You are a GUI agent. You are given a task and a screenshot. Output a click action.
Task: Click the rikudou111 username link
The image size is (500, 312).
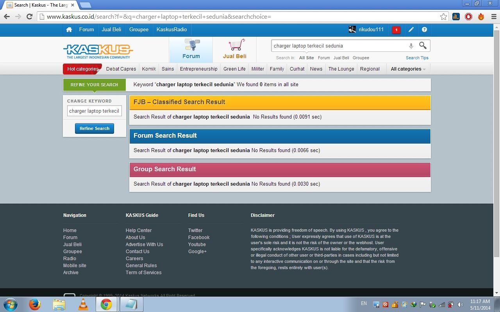[371, 30]
